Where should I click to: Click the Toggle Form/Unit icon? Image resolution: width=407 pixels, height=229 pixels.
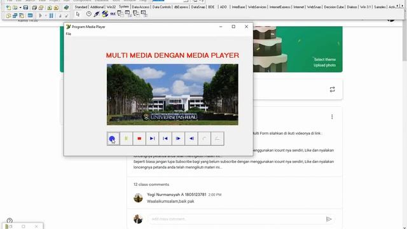(x=22, y=15)
